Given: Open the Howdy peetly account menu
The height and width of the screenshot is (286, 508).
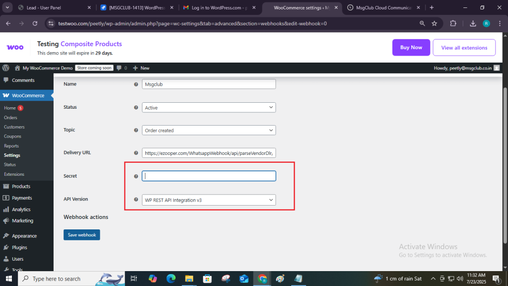Looking at the screenshot, I should [466, 68].
